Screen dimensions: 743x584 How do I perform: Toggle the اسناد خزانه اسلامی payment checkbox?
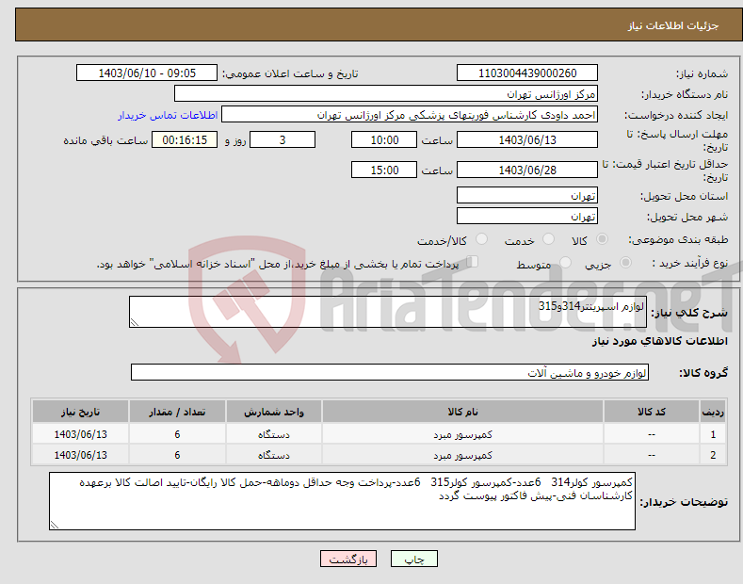pyautogui.click(x=472, y=262)
